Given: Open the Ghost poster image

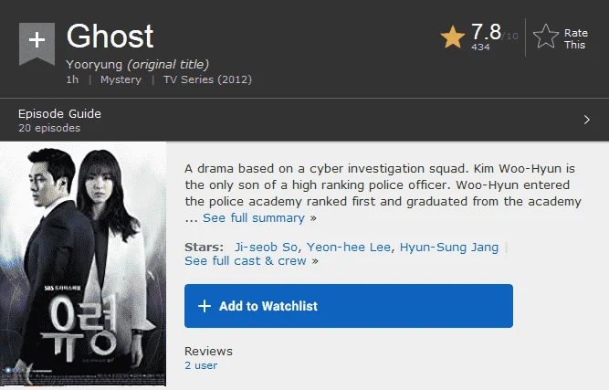Looking at the screenshot, I should (83, 264).
